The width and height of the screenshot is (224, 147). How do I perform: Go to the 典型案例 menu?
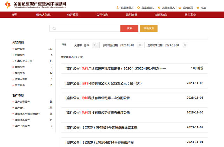click(190, 15)
